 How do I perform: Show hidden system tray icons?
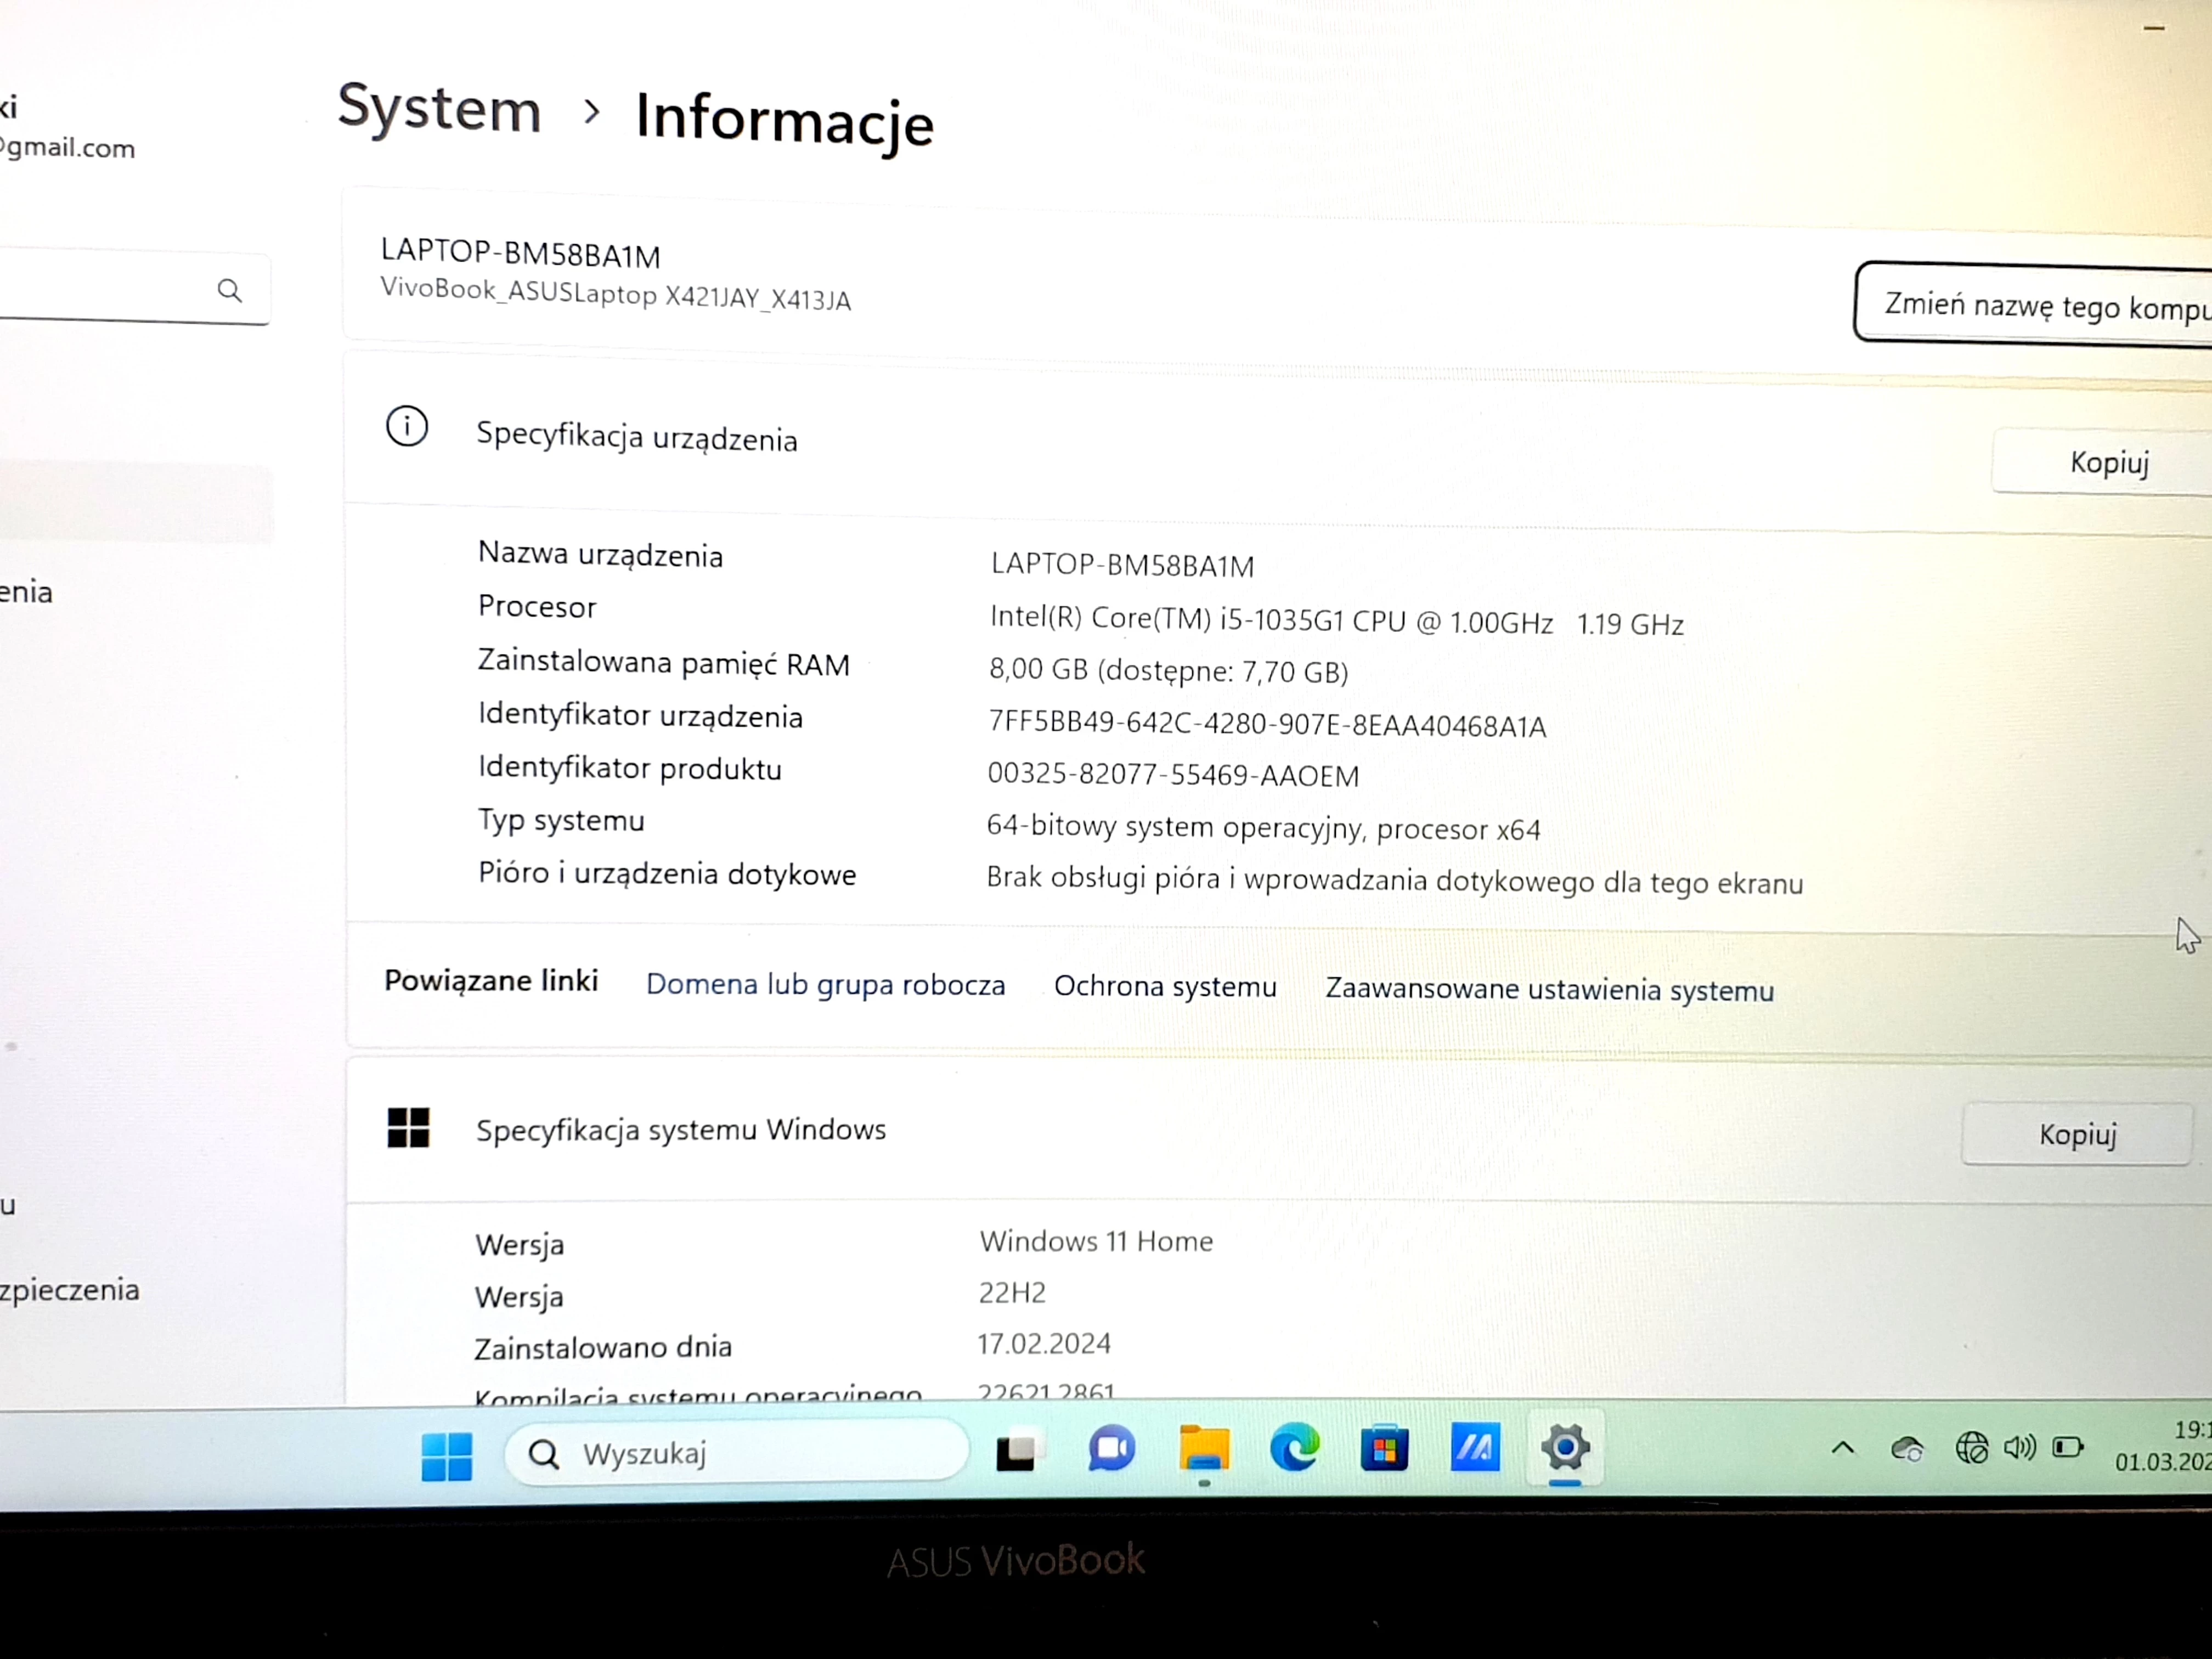point(1843,1447)
